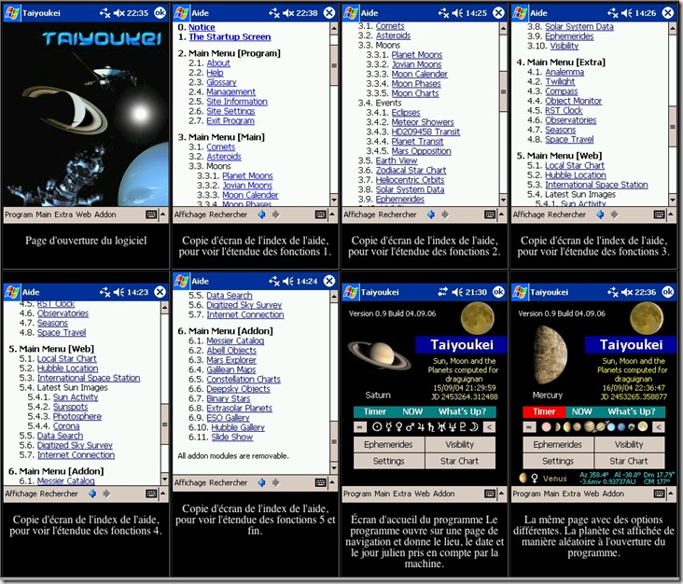The width and height of the screenshot is (683, 584).
Task: Select the ringed Saturn picture icon in the 22:36 window
Action: click(601, 427)
